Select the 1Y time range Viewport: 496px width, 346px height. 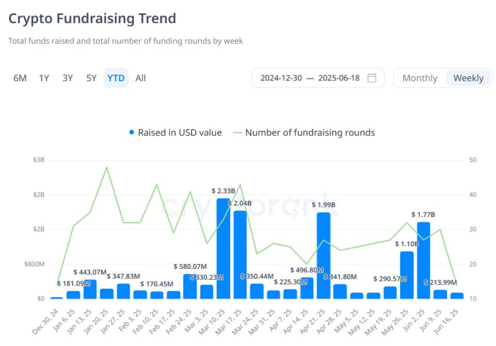[44, 78]
